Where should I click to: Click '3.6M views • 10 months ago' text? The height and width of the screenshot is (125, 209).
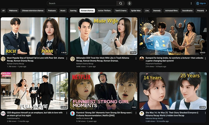pyautogui.click(x=157, y=121)
